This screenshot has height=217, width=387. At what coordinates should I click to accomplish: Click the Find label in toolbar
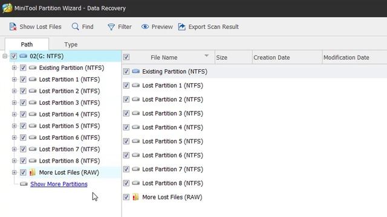[x=88, y=27]
